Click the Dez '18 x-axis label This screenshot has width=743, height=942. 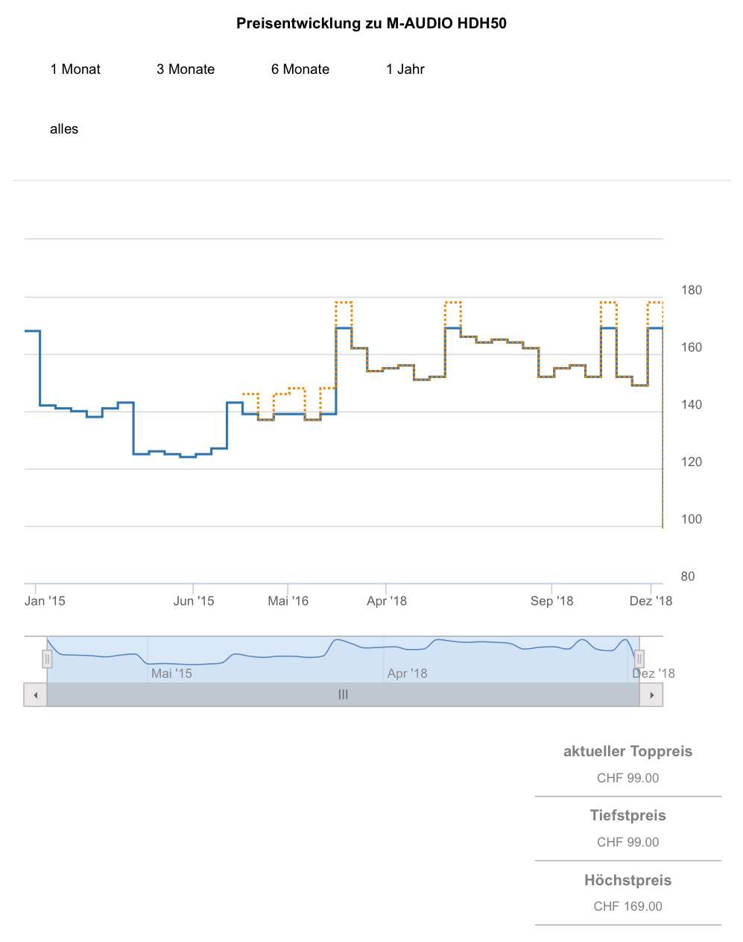pyautogui.click(x=651, y=601)
